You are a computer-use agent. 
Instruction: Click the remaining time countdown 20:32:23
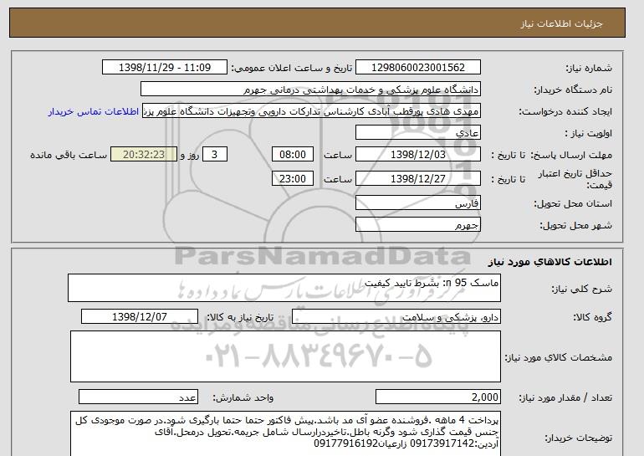click(x=144, y=155)
